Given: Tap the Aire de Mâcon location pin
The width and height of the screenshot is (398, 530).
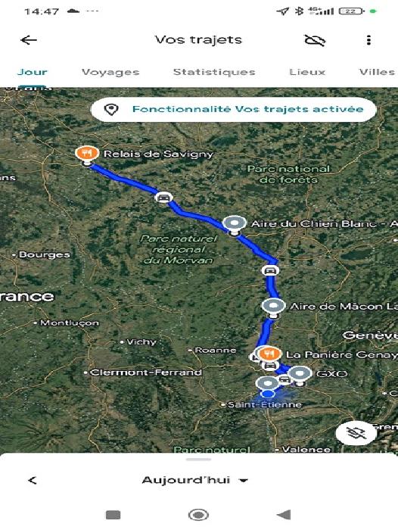Looking at the screenshot, I should click(x=274, y=306).
